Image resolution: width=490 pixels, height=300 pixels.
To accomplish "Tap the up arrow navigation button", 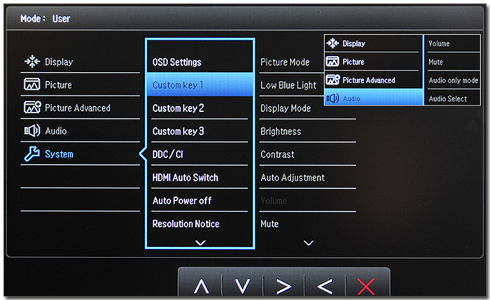I will 202,286.
